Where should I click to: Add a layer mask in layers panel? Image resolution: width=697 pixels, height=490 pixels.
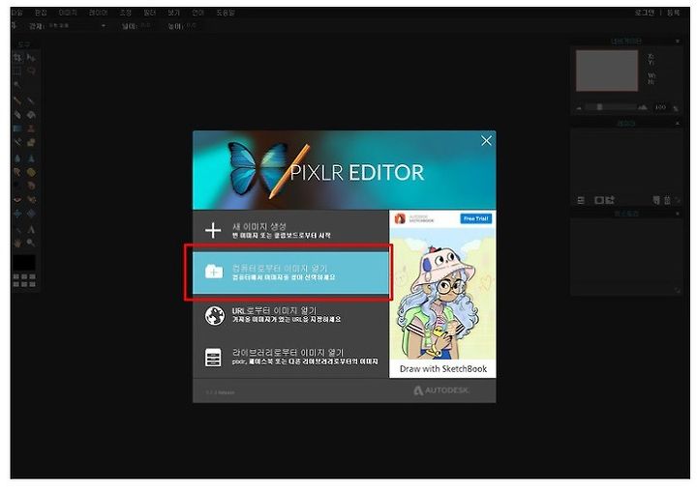(599, 201)
